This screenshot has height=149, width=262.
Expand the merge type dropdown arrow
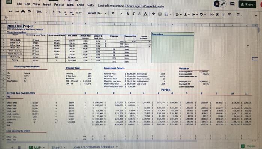(x=171, y=14)
